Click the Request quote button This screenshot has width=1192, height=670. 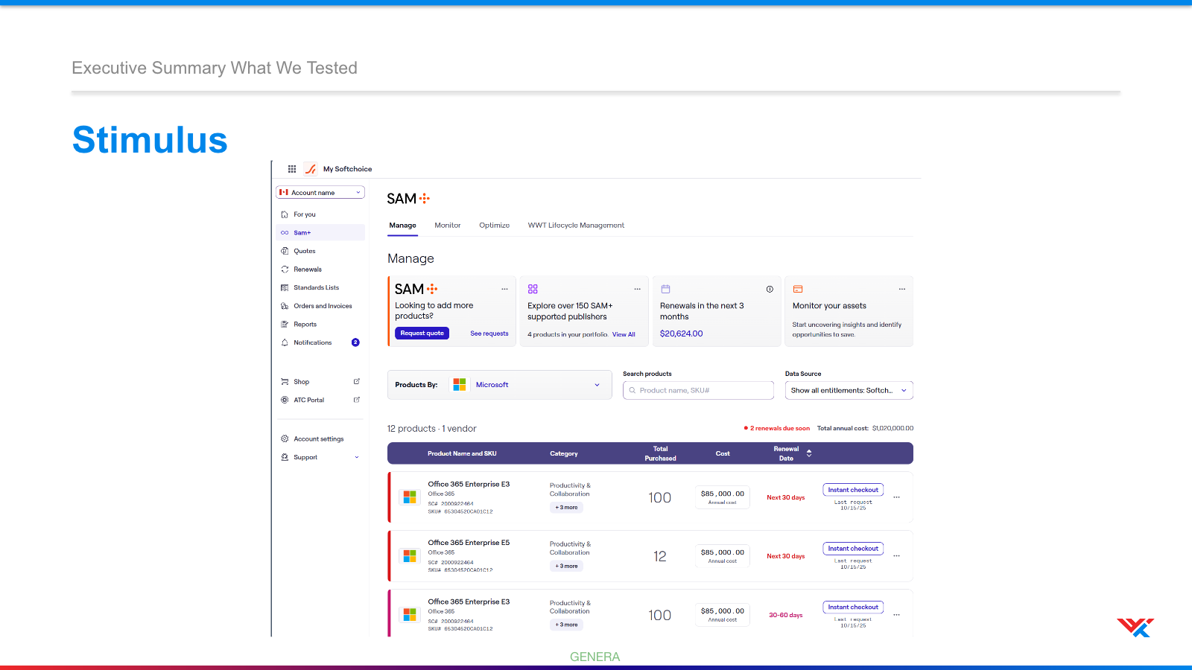pos(422,334)
